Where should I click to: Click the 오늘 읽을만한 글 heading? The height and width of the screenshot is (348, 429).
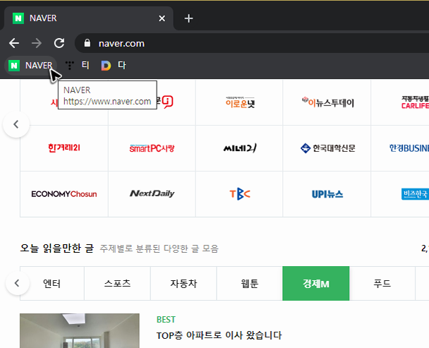point(57,248)
